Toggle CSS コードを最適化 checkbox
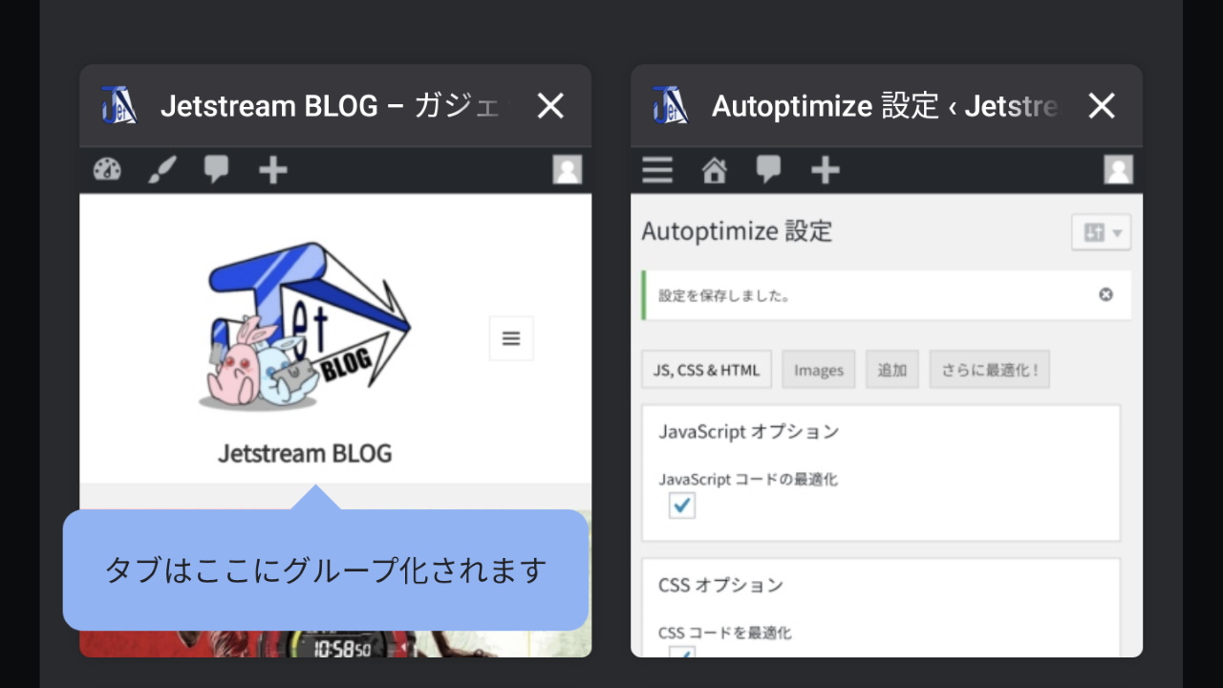The width and height of the screenshot is (1223, 688). [682, 653]
